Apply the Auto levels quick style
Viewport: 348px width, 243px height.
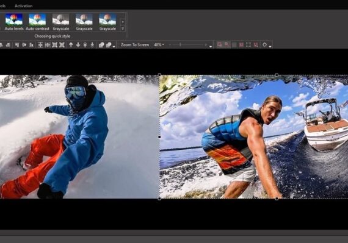click(14, 22)
